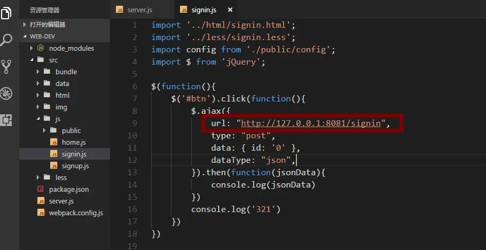Click the JS icon beside webpack.config.js
Image resolution: width=486 pixels, height=250 pixels.
[41, 213]
